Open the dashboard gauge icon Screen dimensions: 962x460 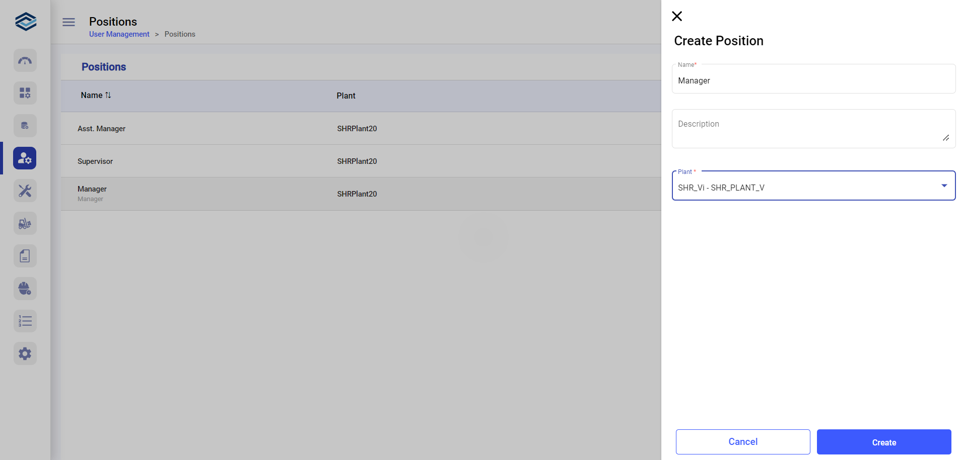(25, 61)
